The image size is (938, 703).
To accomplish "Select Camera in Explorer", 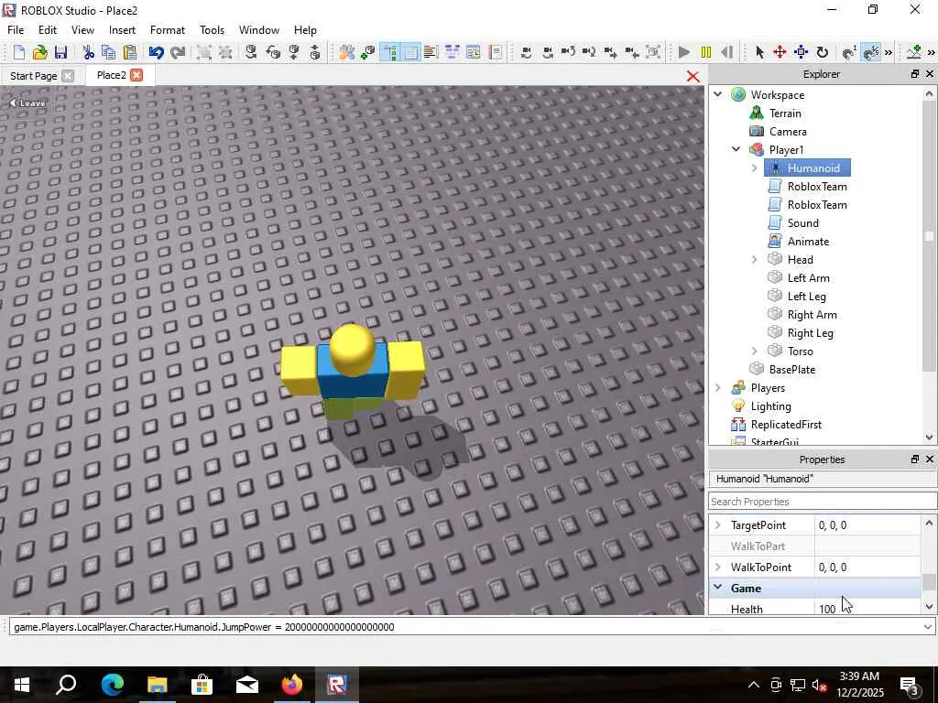I will [788, 132].
